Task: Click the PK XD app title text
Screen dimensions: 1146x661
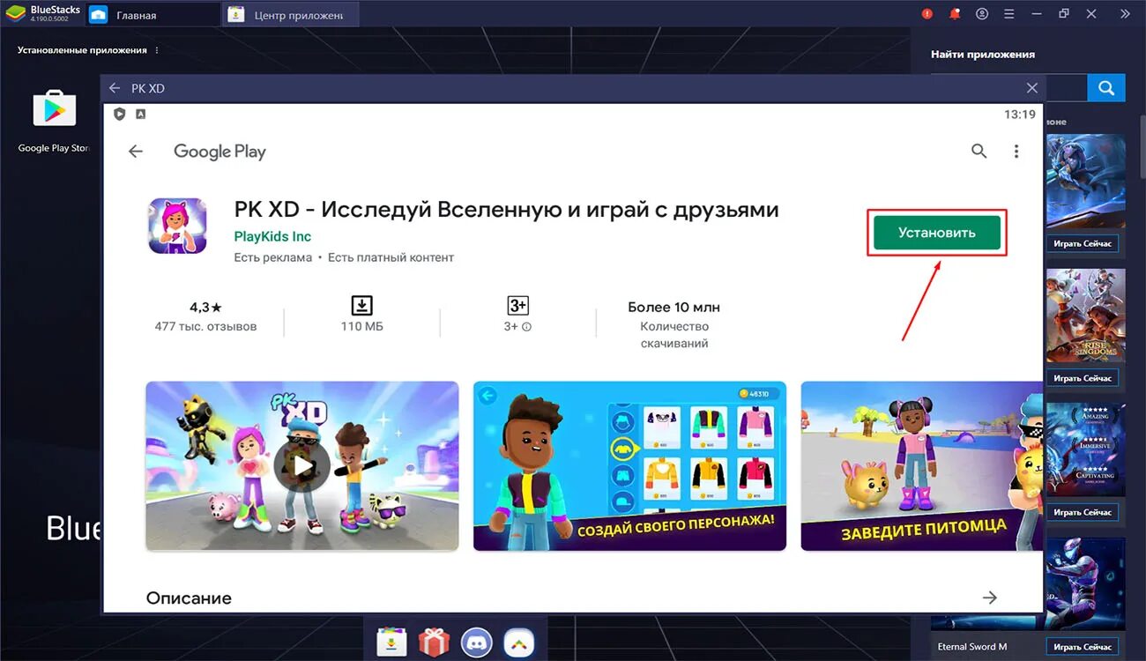Action: 507,210
